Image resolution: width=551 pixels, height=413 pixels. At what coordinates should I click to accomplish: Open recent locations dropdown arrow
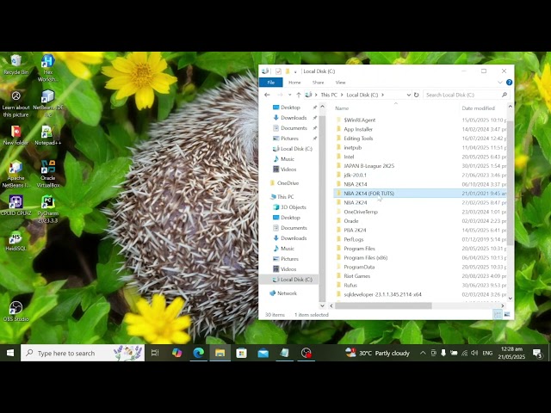click(x=289, y=95)
